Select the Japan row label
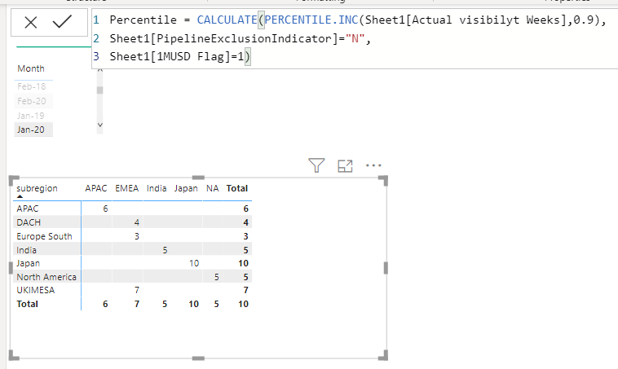Screen dimensions: 618x369 click(x=28, y=263)
